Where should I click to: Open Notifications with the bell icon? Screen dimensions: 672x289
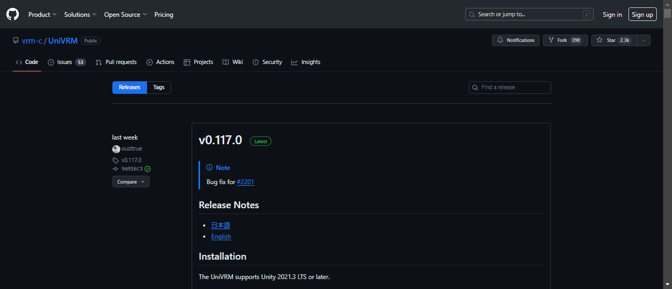[516, 40]
